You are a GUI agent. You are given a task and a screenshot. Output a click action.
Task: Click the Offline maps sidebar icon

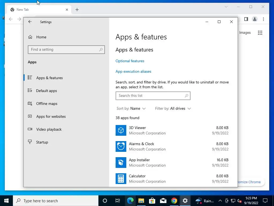(x=30, y=104)
